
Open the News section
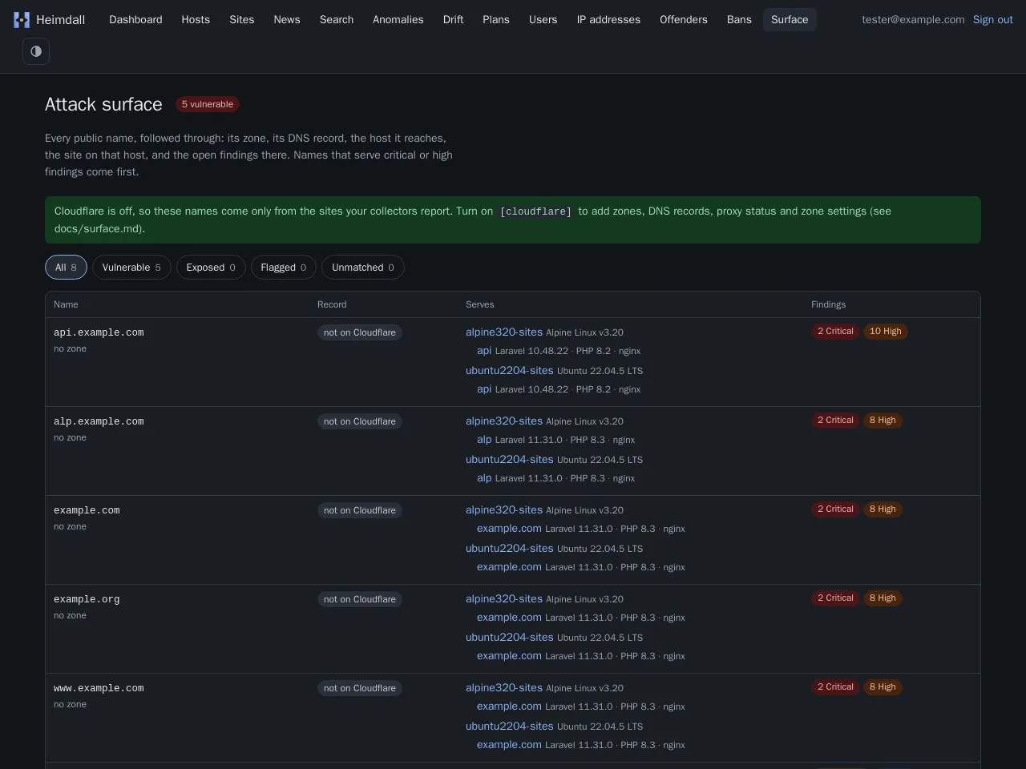pos(287,19)
